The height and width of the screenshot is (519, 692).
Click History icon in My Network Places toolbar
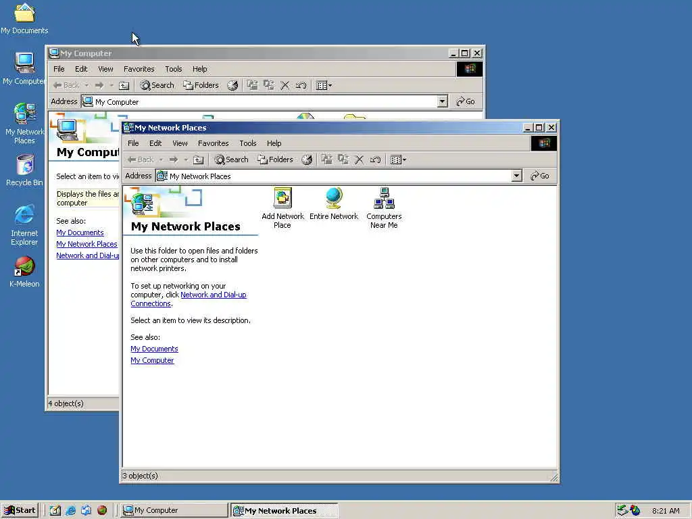coord(307,159)
